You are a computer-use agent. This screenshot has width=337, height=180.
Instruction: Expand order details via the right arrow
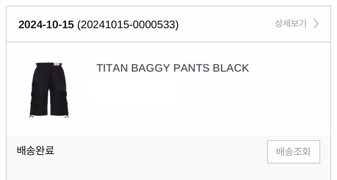click(316, 24)
